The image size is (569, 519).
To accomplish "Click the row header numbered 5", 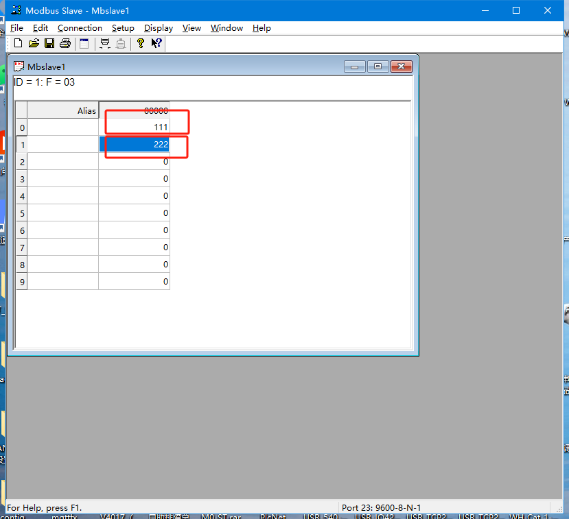I will click(22, 213).
